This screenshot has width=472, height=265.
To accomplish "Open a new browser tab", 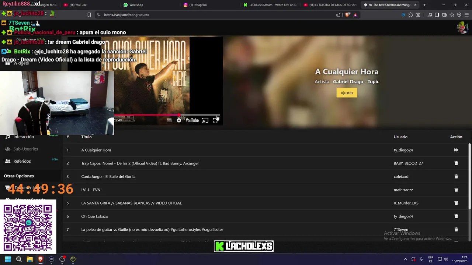I will point(424,5).
